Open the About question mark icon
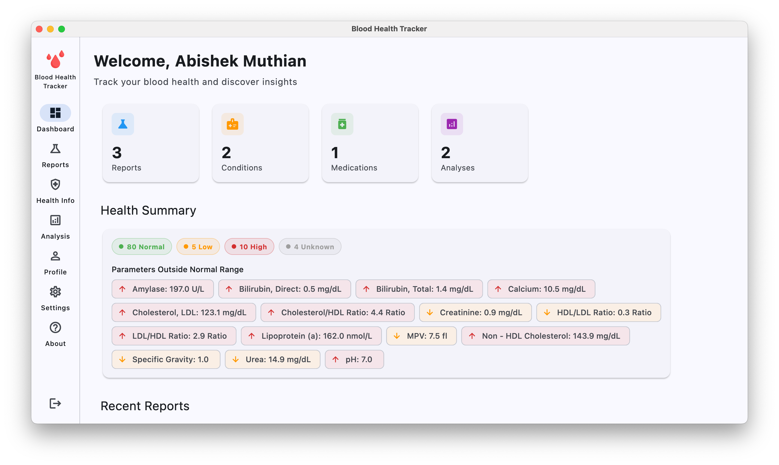Viewport: 779px width, 465px height. [55, 328]
